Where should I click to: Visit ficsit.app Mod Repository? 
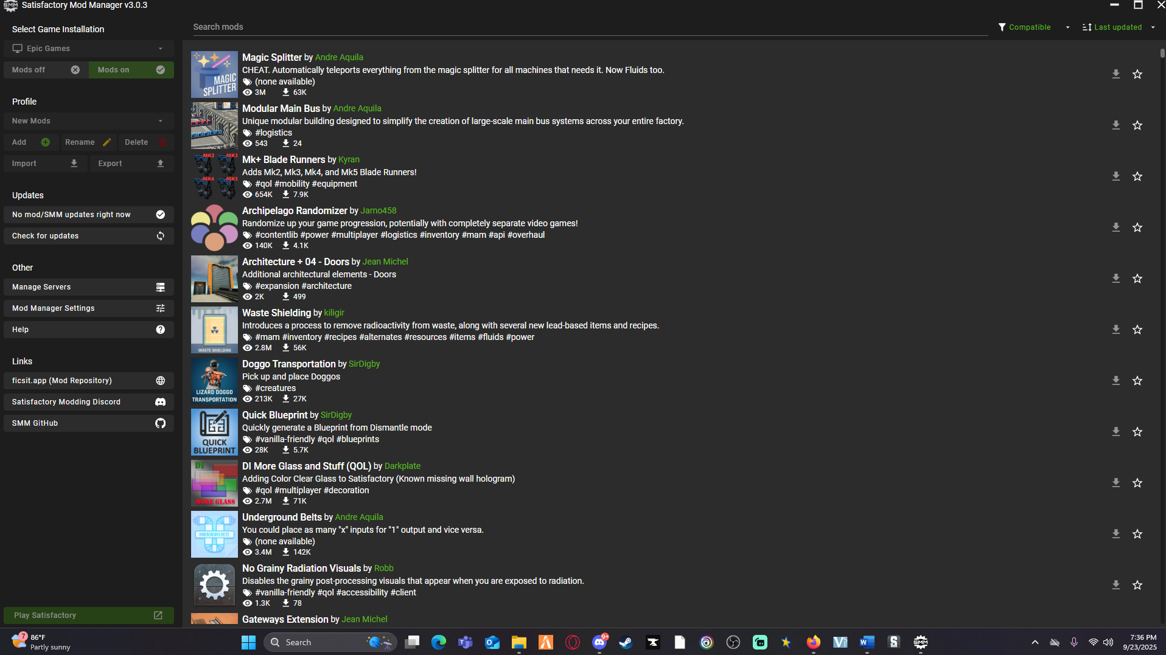(x=89, y=381)
